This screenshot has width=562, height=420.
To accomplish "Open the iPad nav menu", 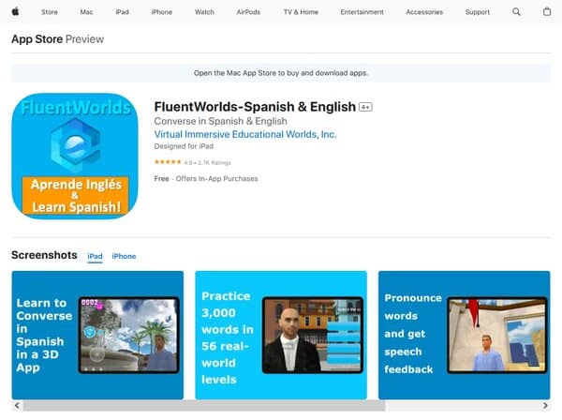I will click(x=122, y=12).
